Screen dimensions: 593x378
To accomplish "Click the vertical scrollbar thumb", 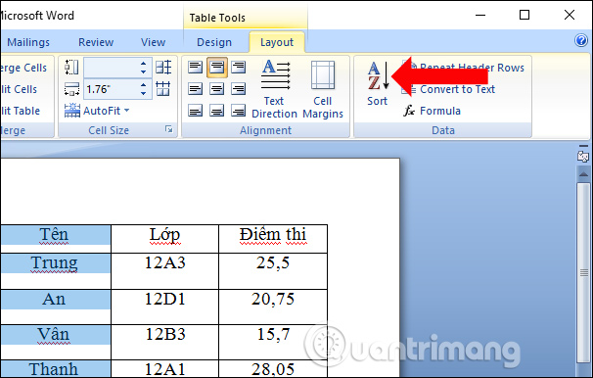I will 583,272.
